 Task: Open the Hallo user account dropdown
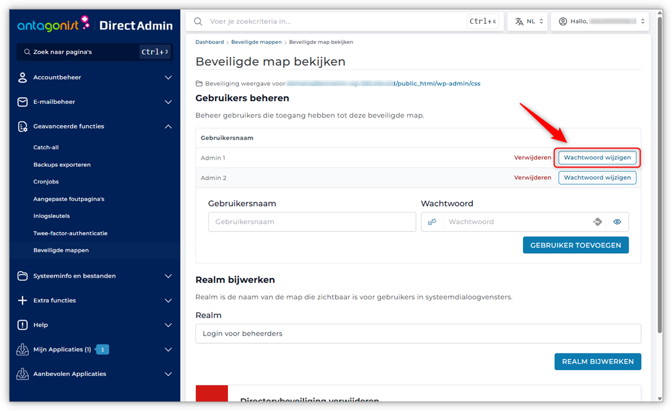click(x=601, y=21)
